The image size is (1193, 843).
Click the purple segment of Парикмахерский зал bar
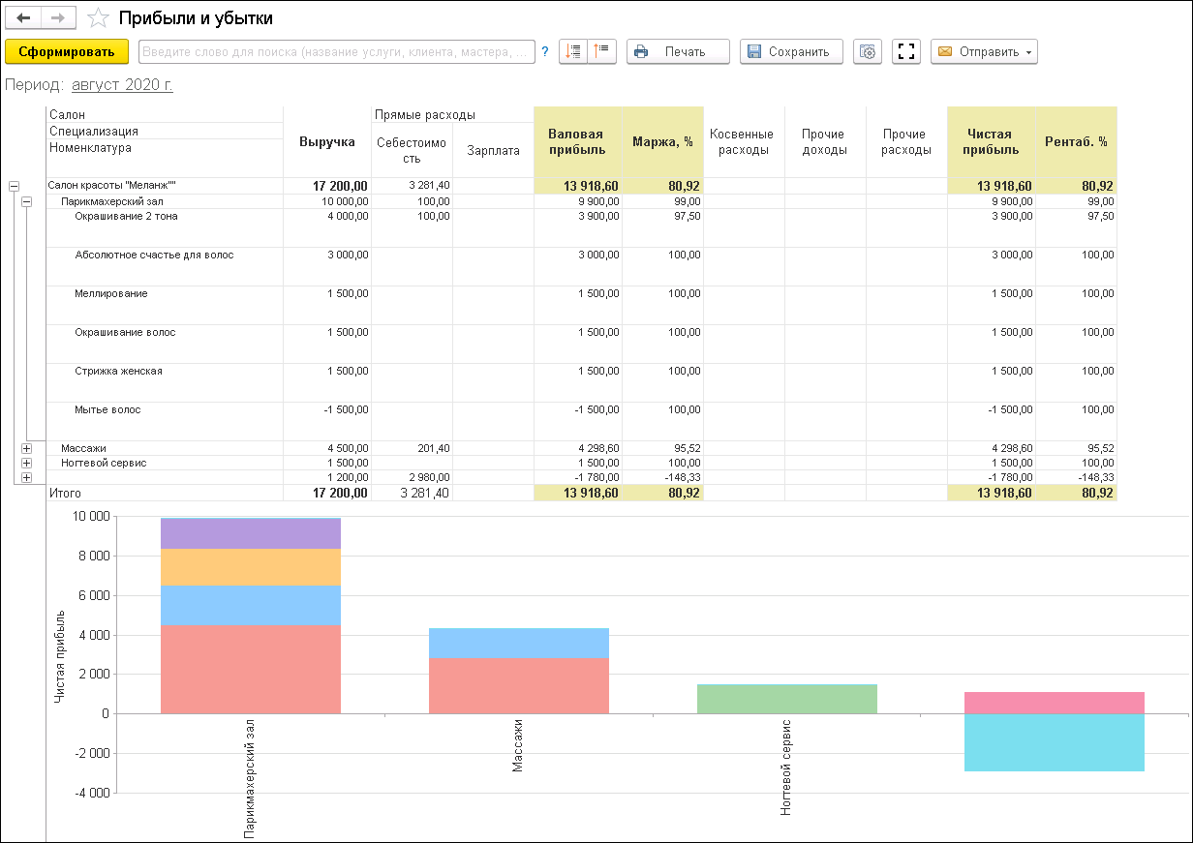pos(250,533)
